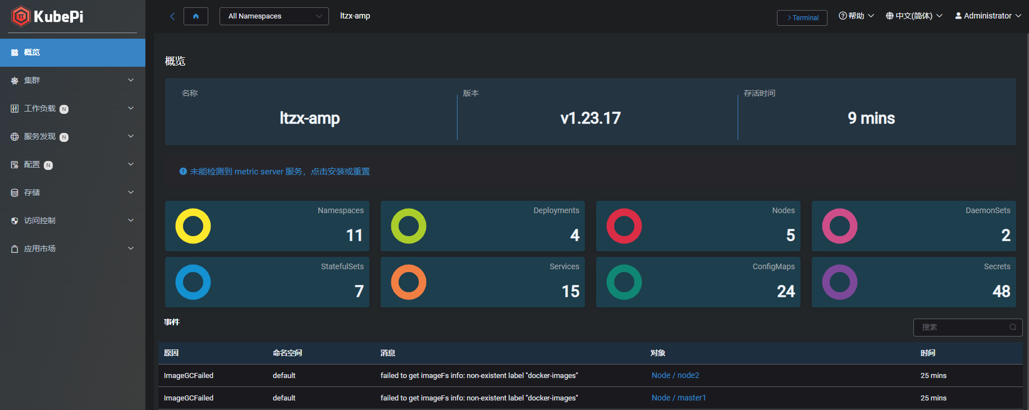Viewport: 1029px width, 410px height.
Task: Click the N badge next to 服务发现
Action: point(64,137)
